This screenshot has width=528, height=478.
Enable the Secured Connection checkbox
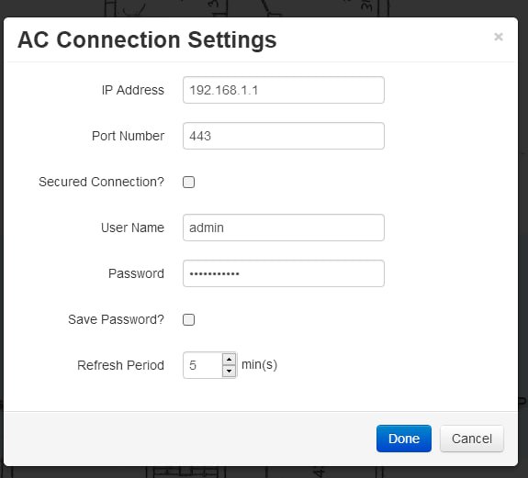pos(188,182)
